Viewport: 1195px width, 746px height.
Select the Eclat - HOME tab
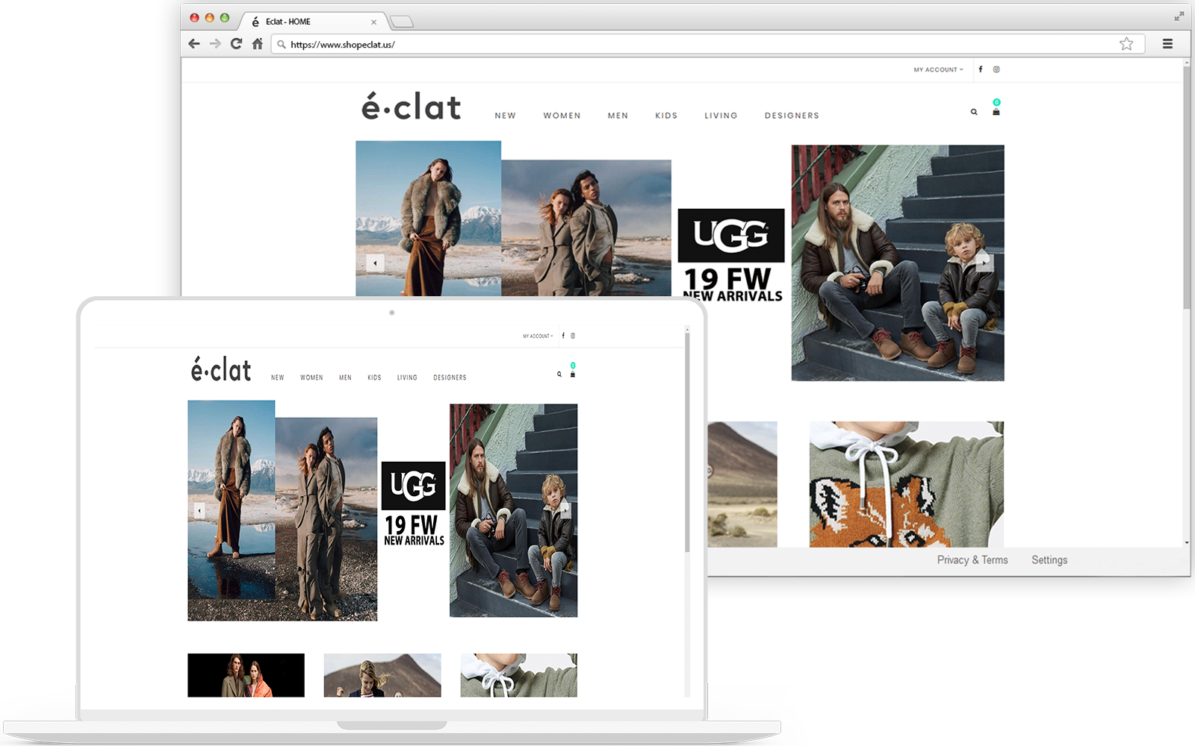pyautogui.click(x=314, y=22)
